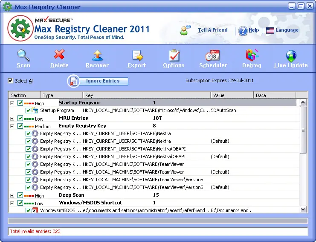This screenshot has width=316, height=242.
Task: Toggle the Select All checkbox
Action: click(10, 81)
